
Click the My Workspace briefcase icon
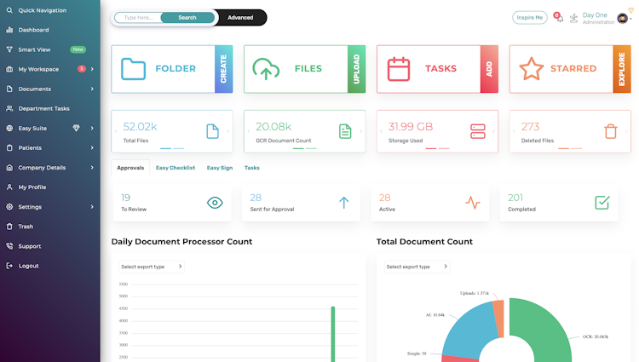(9, 69)
